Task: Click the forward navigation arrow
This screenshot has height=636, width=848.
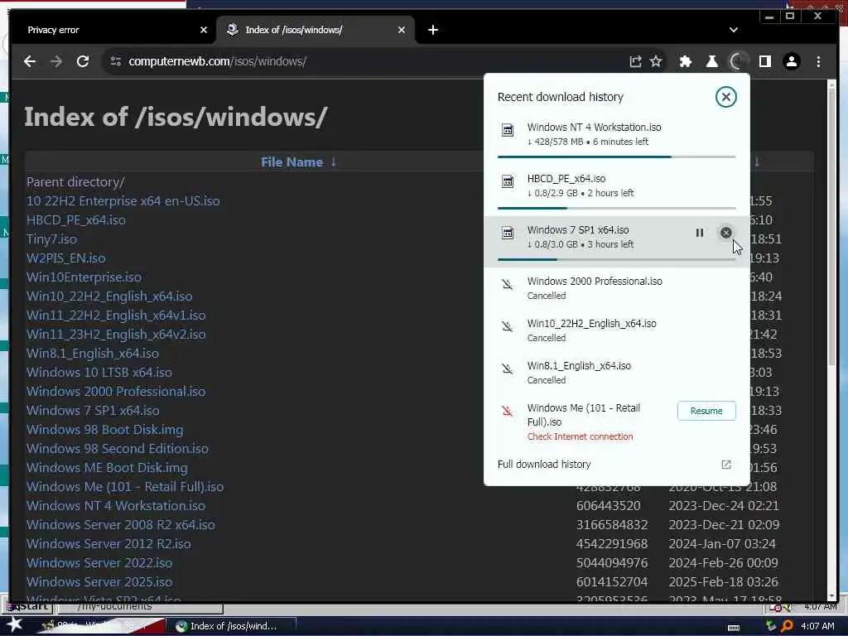Action: click(x=56, y=61)
